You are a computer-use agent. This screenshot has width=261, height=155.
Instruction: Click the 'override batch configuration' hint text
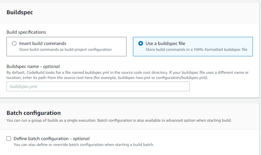84,145
